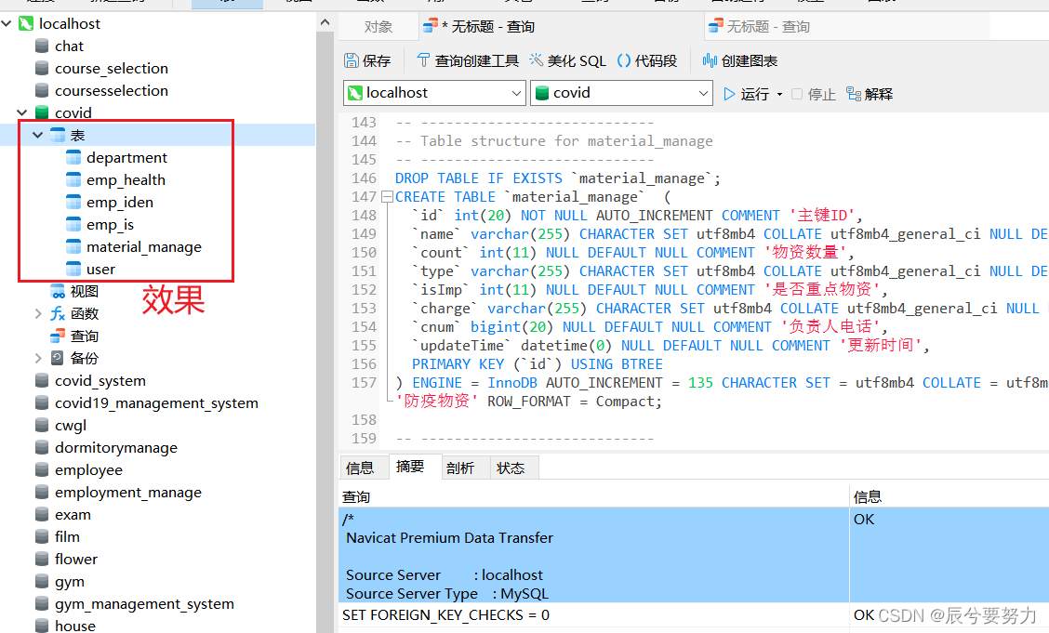
Task: Click the 表 tables folder icon
Action: (x=59, y=135)
